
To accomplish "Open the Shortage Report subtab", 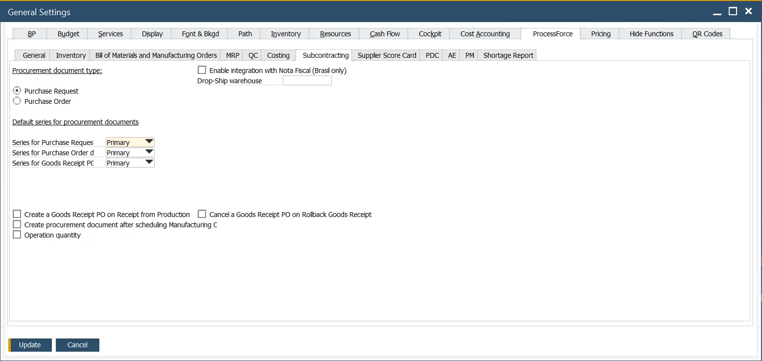I will (508, 55).
